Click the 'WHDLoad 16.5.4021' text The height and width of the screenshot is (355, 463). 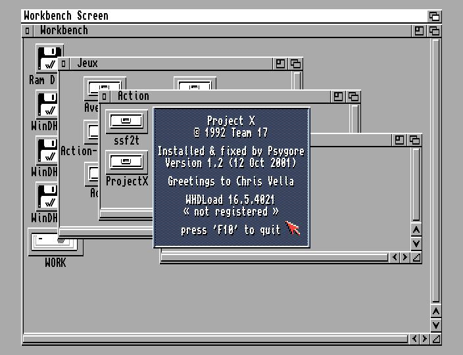pos(230,200)
